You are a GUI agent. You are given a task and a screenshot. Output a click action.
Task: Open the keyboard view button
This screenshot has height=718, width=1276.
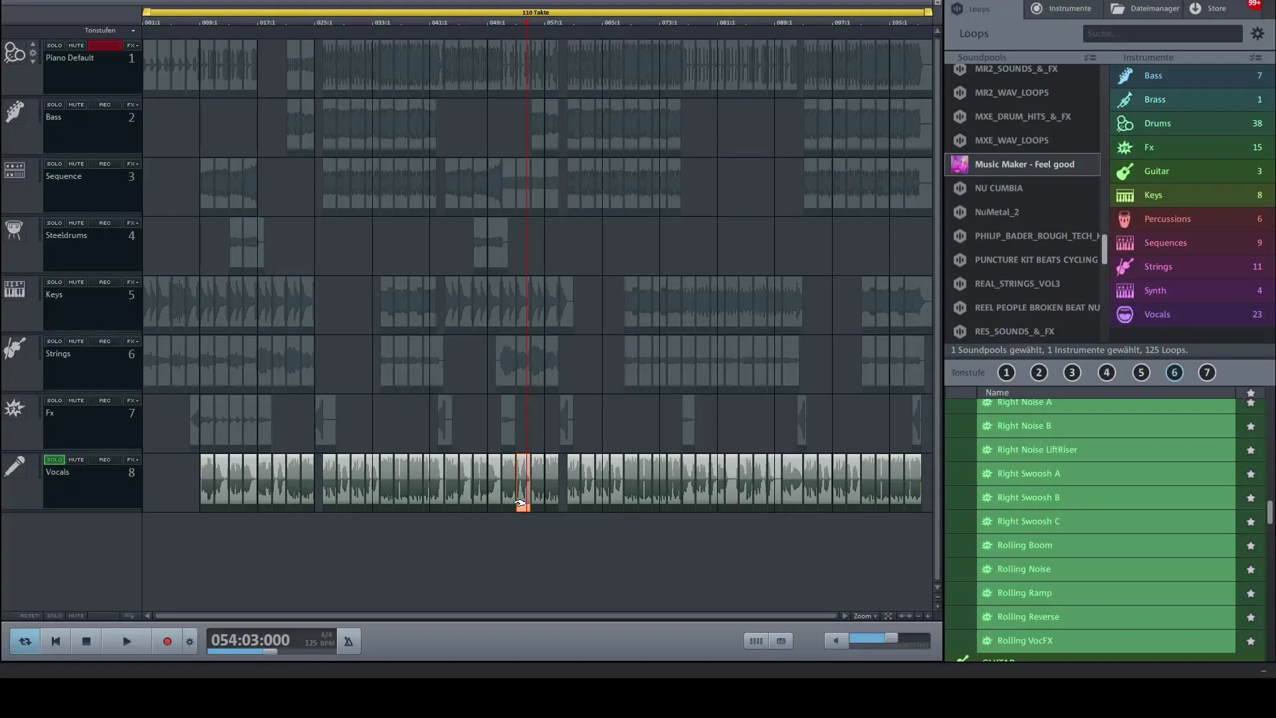[781, 641]
